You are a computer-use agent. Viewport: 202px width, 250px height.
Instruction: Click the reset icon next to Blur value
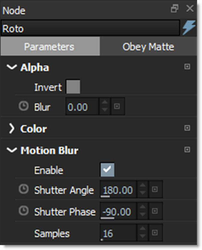tap(117, 106)
